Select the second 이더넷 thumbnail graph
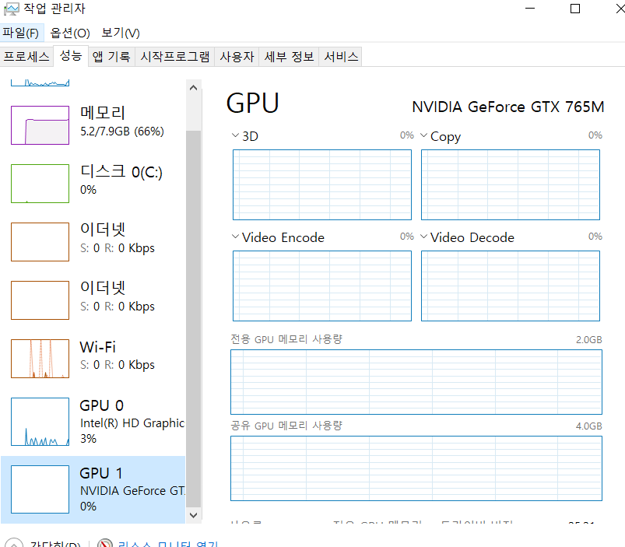 (40, 300)
